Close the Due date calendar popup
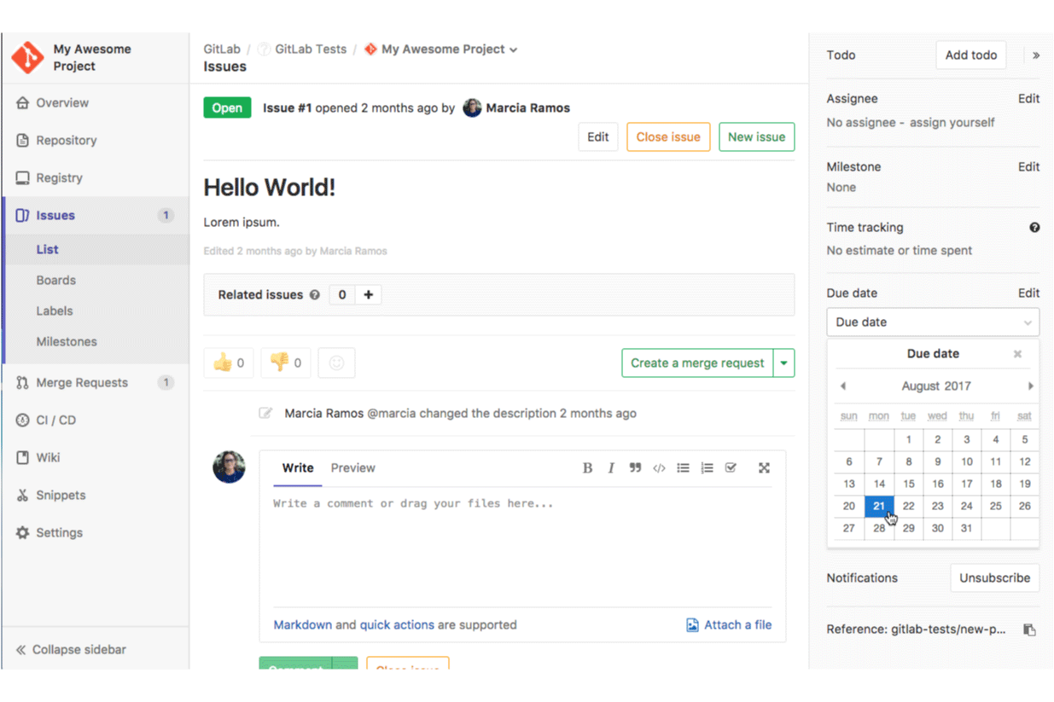The image size is (1054, 702). click(1017, 354)
